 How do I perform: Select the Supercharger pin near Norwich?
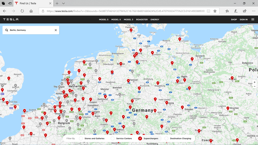(x=9, y=78)
